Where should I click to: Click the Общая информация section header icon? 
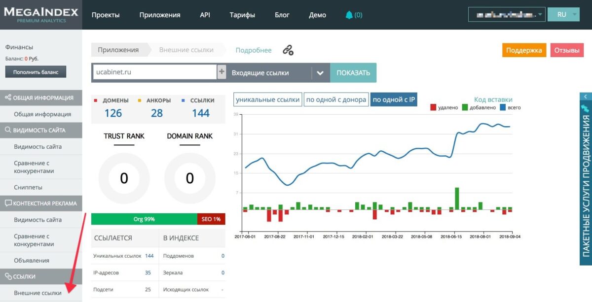coord(8,98)
